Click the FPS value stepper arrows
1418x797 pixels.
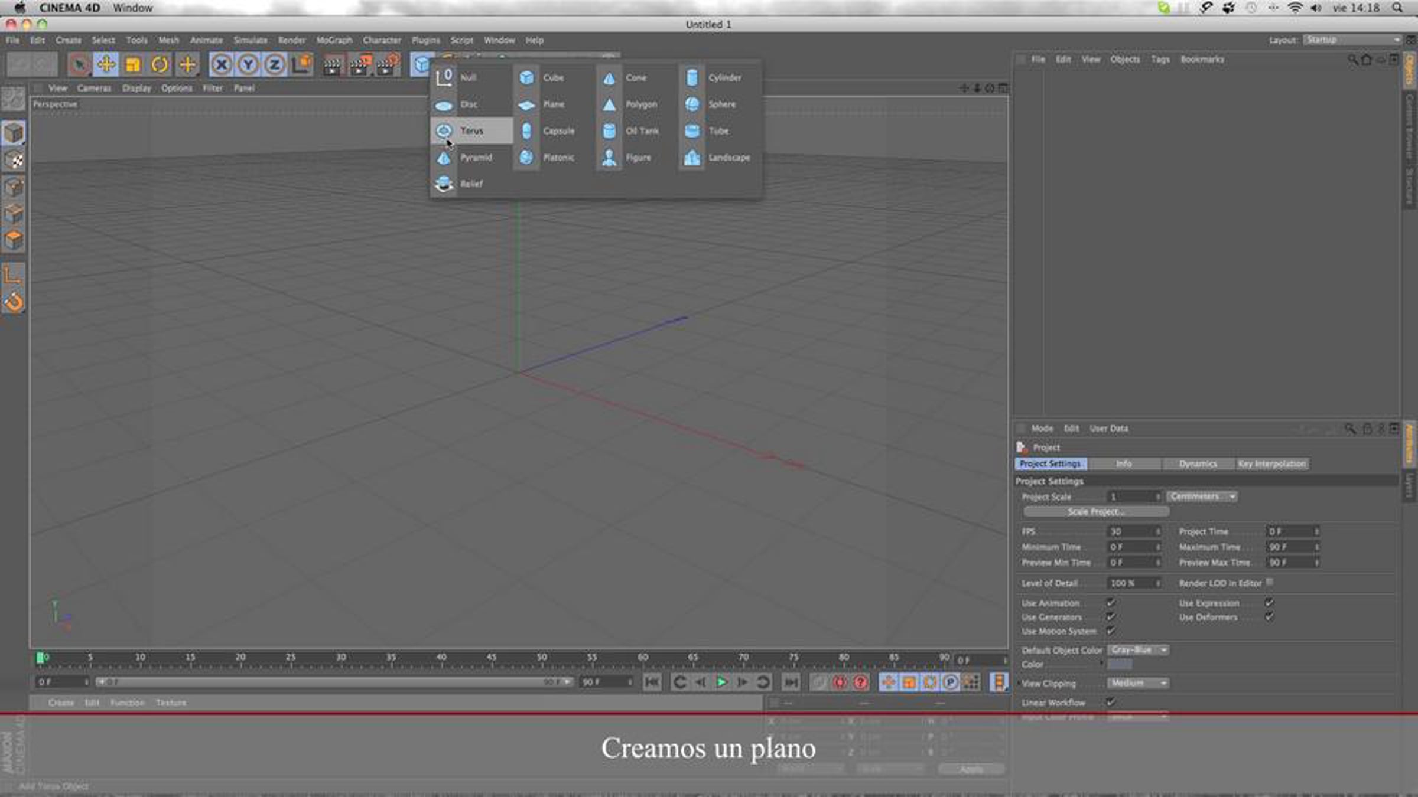pos(1158,532)
